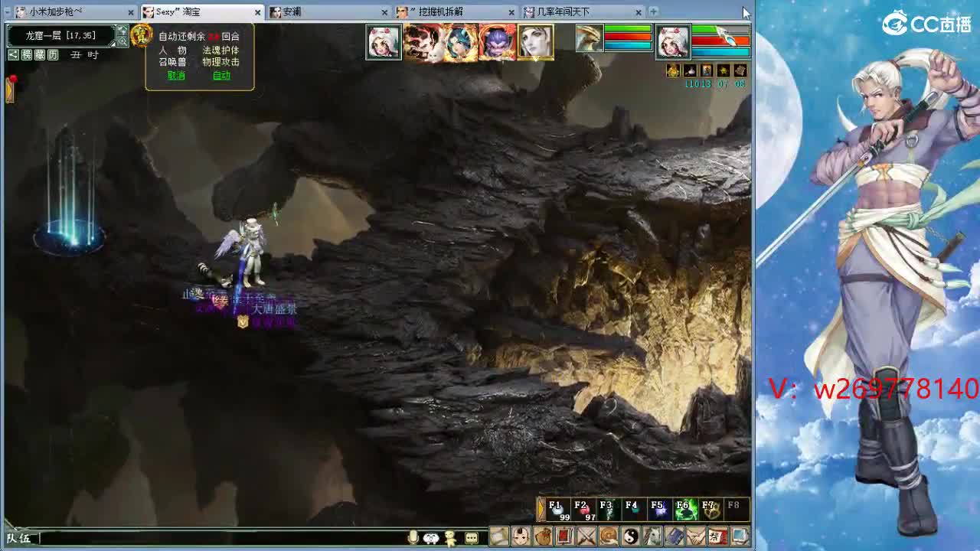Screen dimensions: 980x551
Task: Open the blue book icon in toolbar
Action: 675,536
